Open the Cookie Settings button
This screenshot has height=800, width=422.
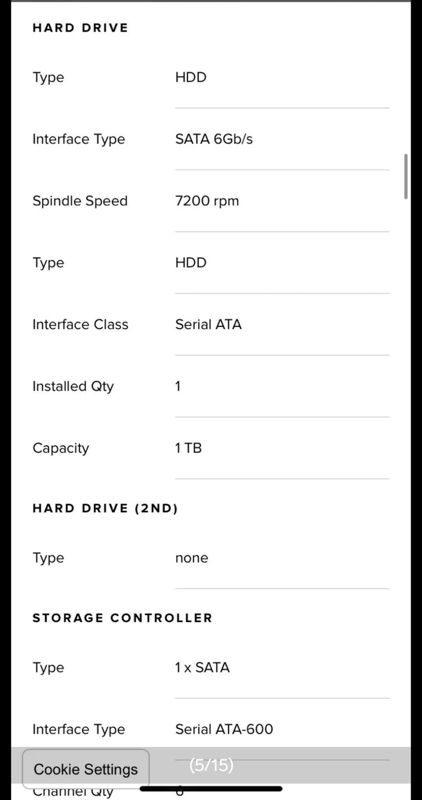(x=86, y=769)
